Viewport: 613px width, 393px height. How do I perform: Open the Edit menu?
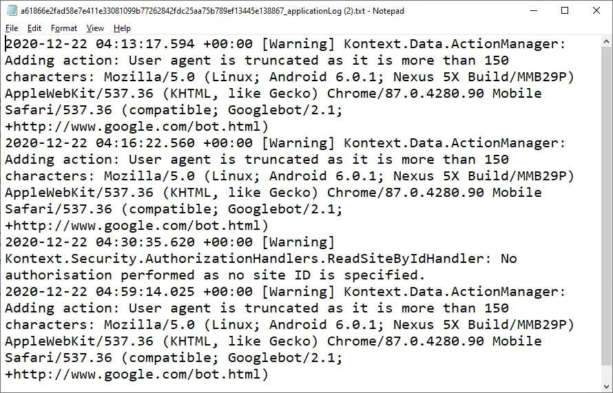tap(34, 28)
